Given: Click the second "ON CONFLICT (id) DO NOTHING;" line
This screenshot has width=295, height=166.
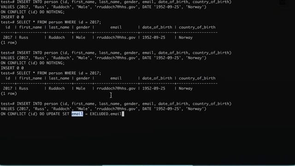Looking at the screenshot, I should 33,63.
